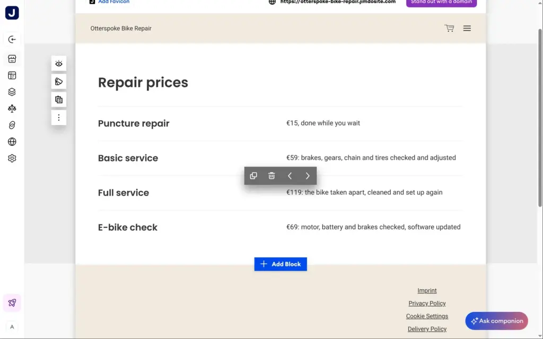Image resolution: width=543 pixels, height=339 pixels.
Task: Click the Add Block button
Action: point(281,264)
